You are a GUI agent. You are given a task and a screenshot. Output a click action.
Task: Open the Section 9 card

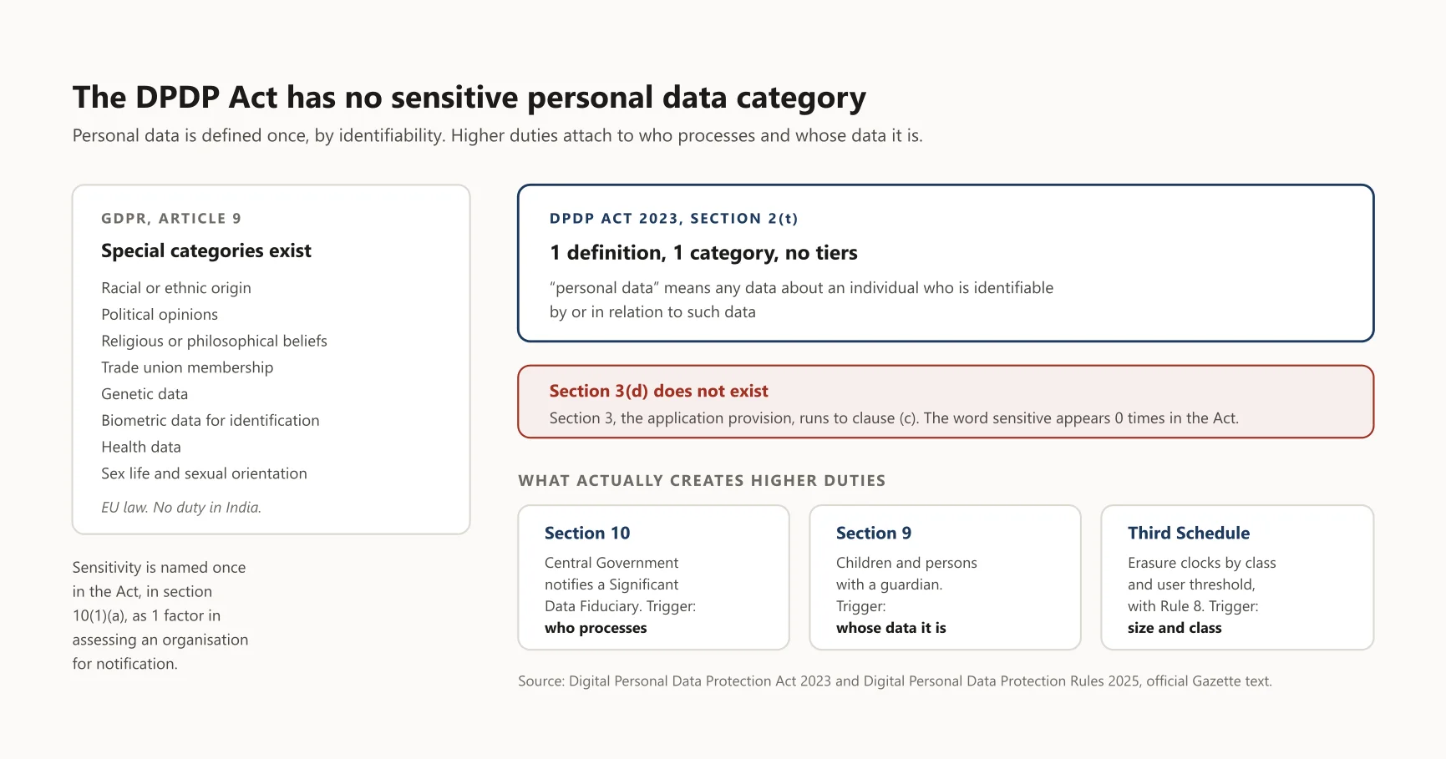coord(945,578)
